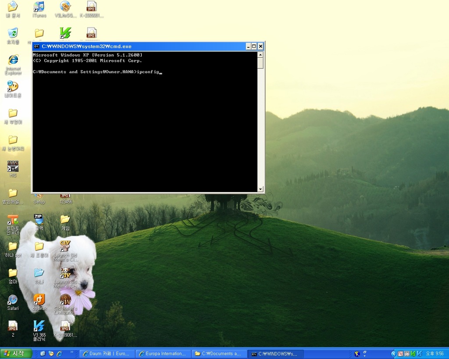Minimize the cmd.exe window

(x=248, y=46)
